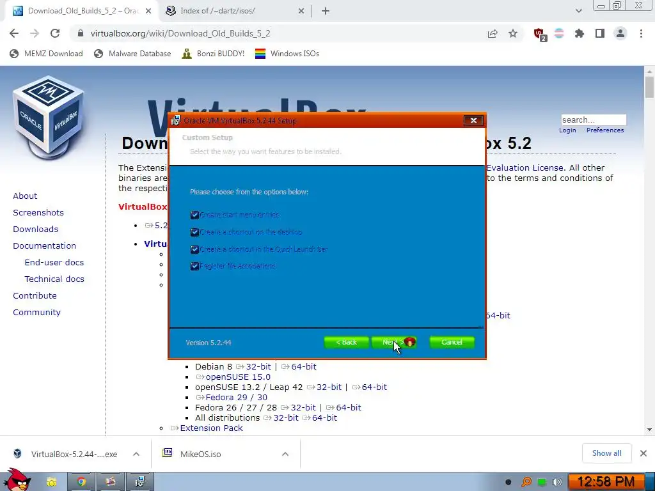
Task: Expand the MikeOS.iso download options chevron
Action: pos(285,454)
